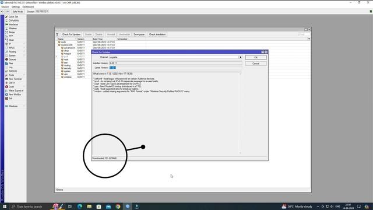Open Files in the sidebar
This screenshot has width=373, height=210.
pos(11,64)
